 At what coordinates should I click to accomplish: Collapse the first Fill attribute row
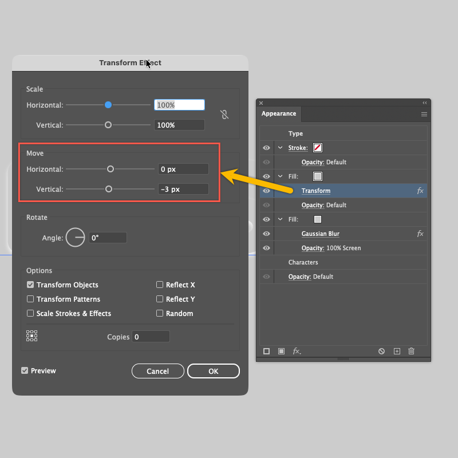tap(281, 176)
